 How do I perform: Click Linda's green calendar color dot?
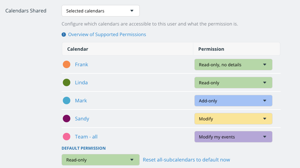pos(67,82)
